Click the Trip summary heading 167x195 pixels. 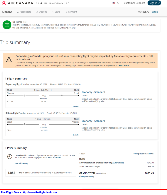tap(15, 42)
